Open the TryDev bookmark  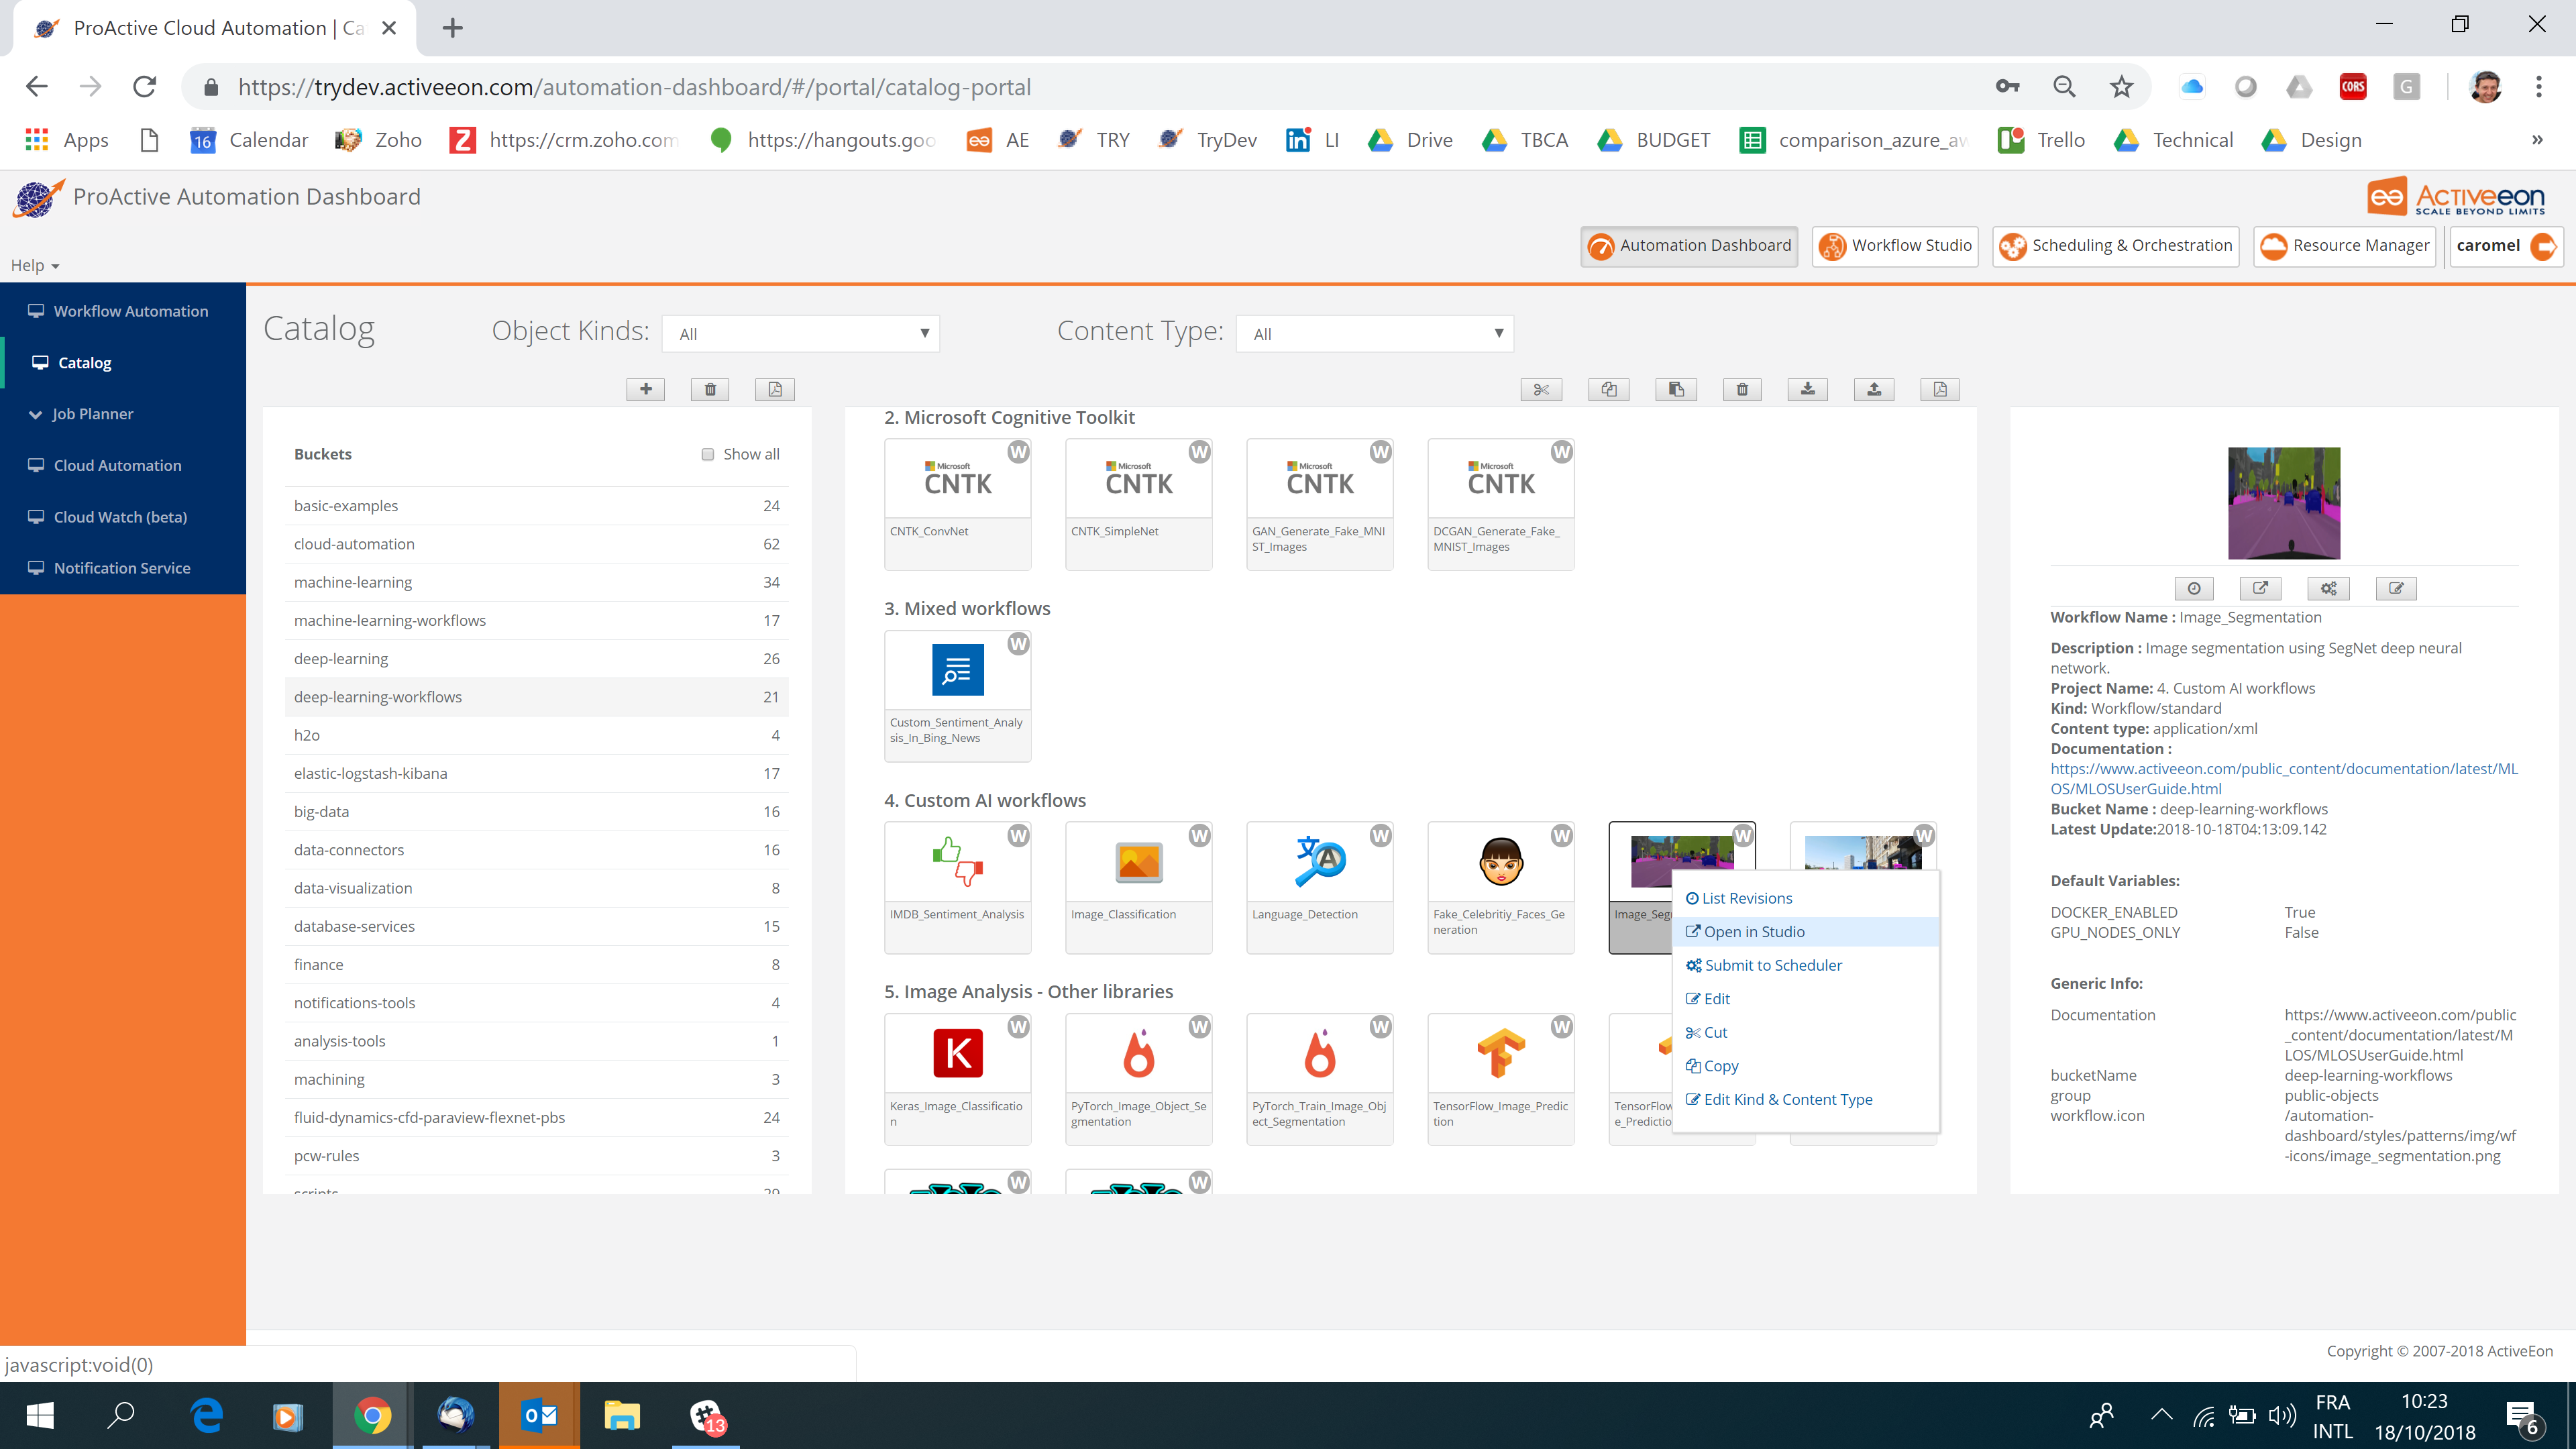point(1208,140)
